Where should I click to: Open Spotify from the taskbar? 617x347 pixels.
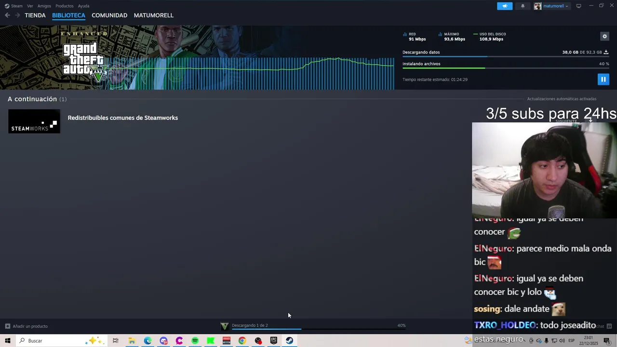click(195, 341)
